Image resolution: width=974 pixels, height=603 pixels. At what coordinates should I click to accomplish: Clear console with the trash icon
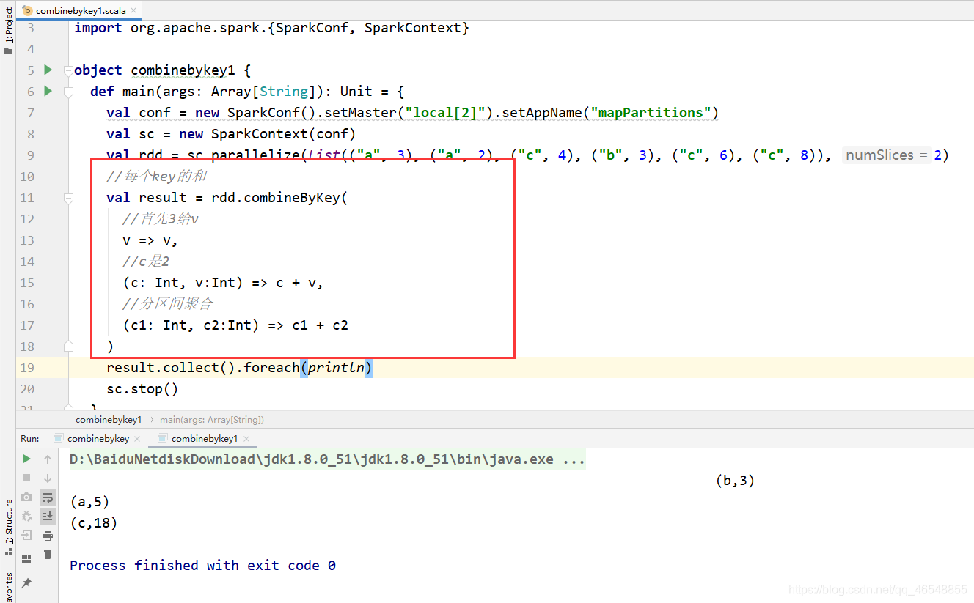(x=48, y=555)
